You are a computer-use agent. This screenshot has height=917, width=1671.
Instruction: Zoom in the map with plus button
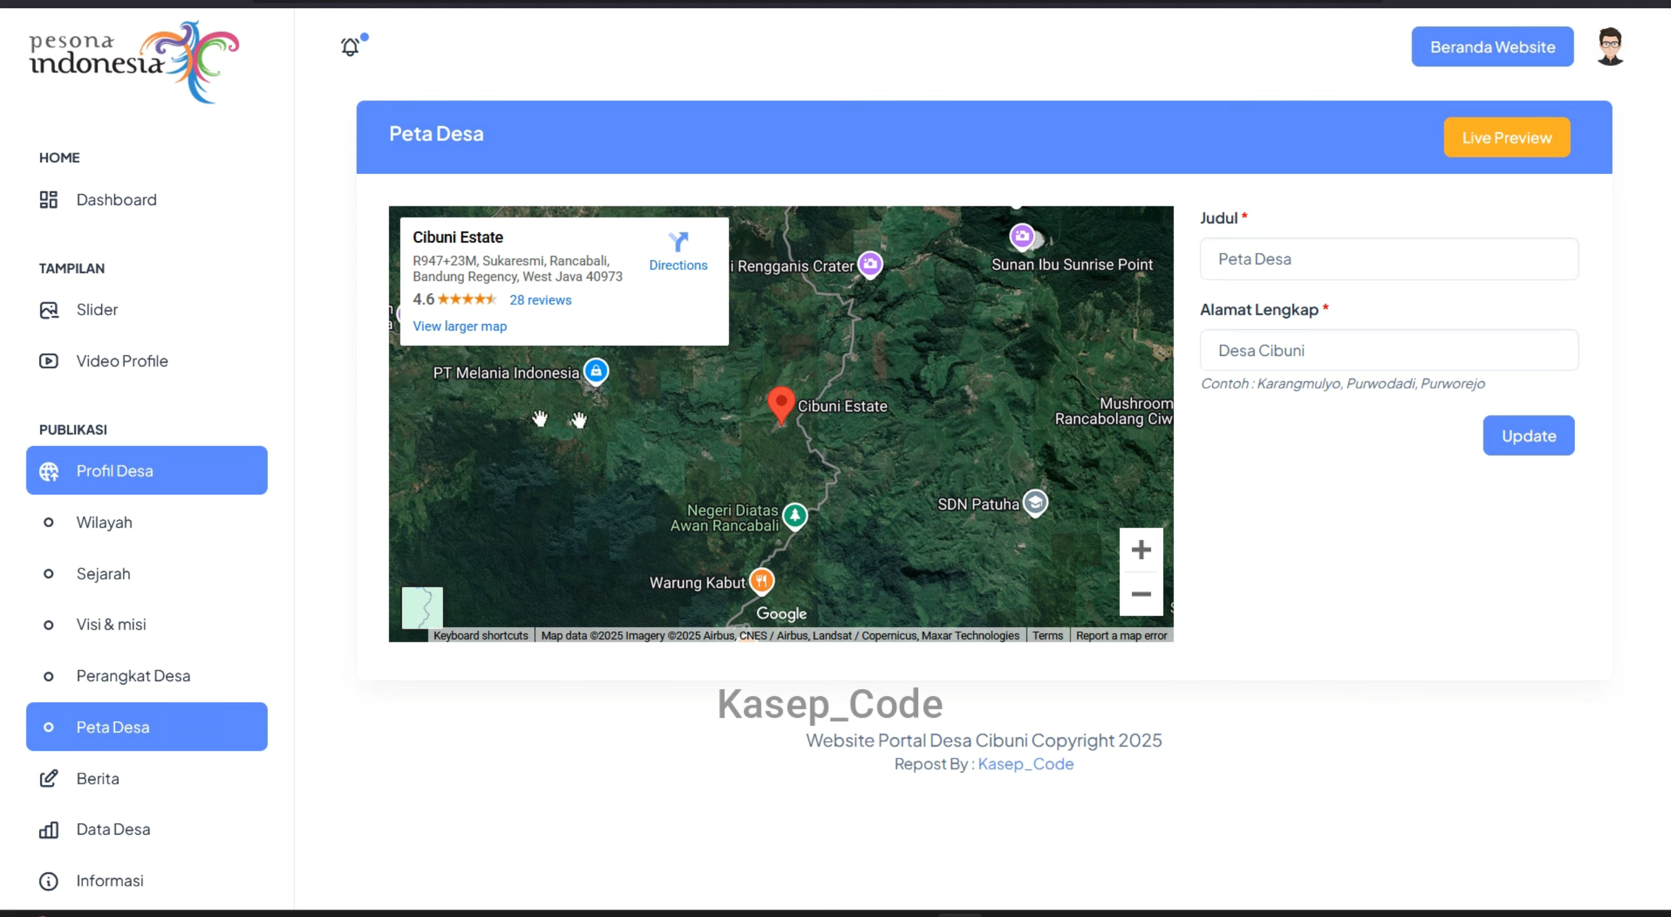coord(1141,549)
